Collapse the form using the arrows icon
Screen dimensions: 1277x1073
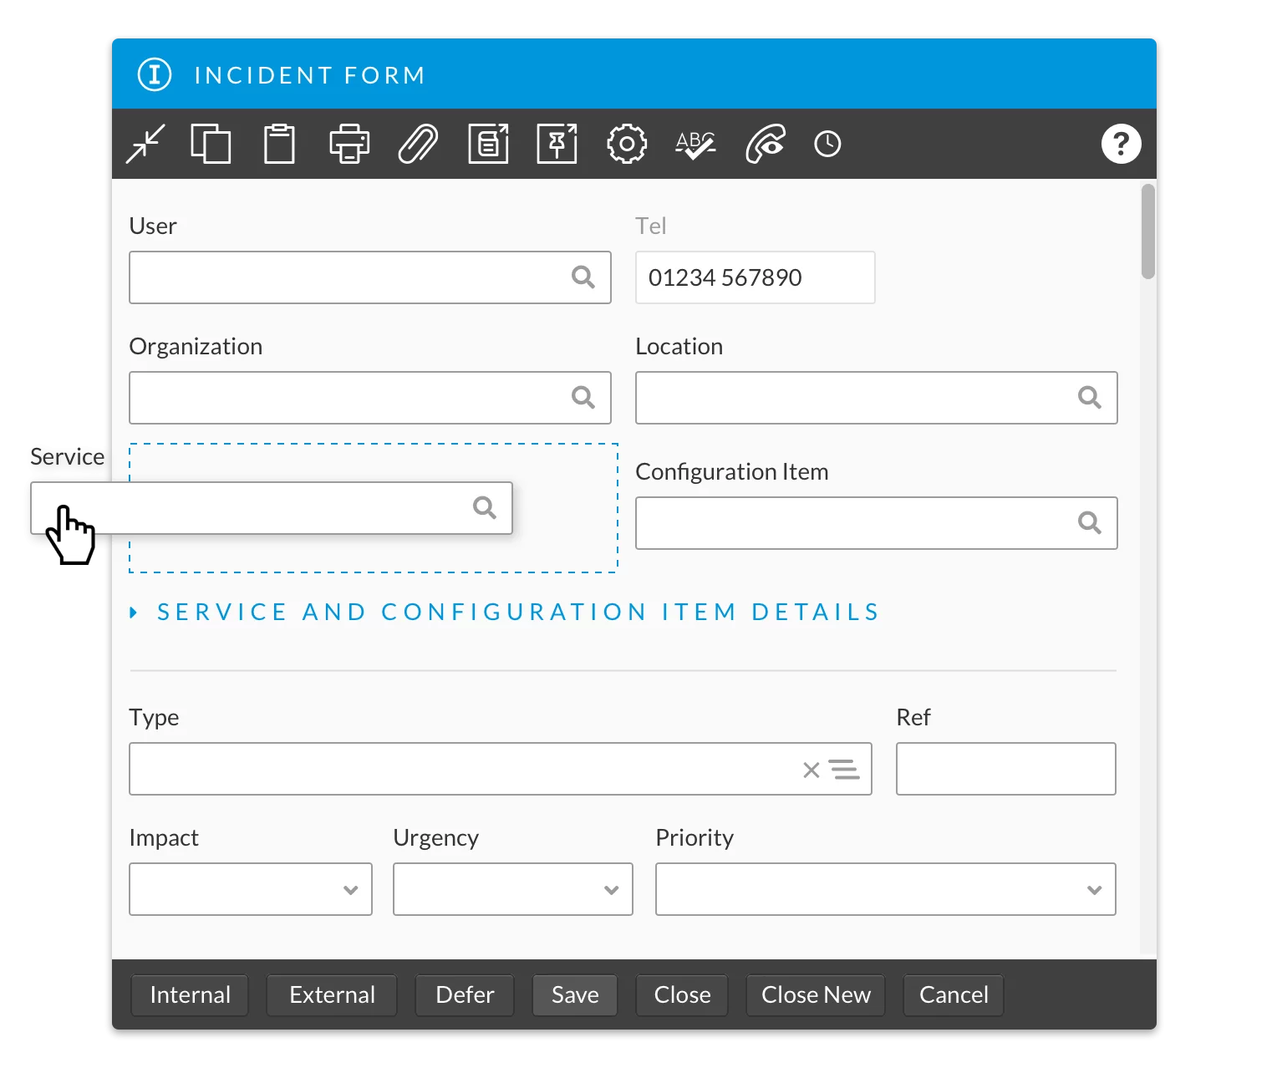pos(145,144)
